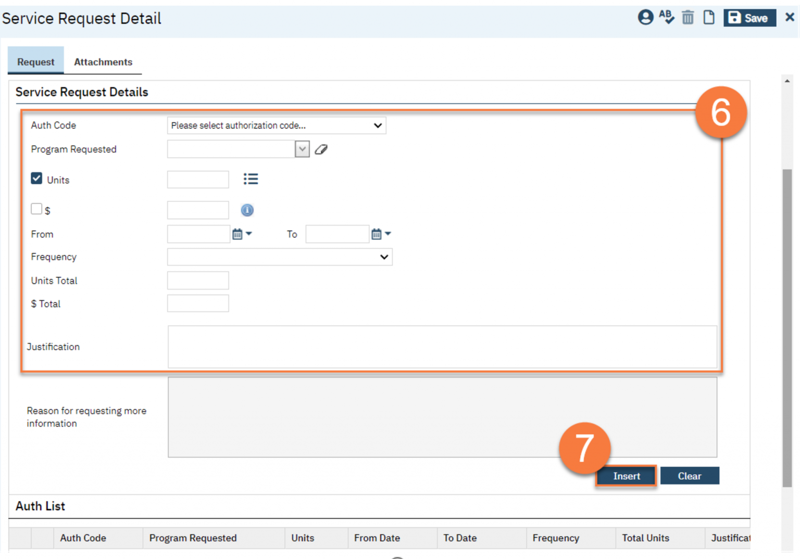Open the list icon next to Units
This screenshot has width=800, height=559.
tap(251, 179)
